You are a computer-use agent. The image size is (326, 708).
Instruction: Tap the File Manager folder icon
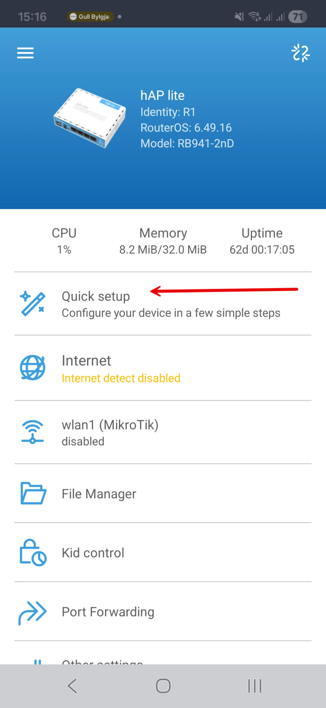click(x=33, y=493)
